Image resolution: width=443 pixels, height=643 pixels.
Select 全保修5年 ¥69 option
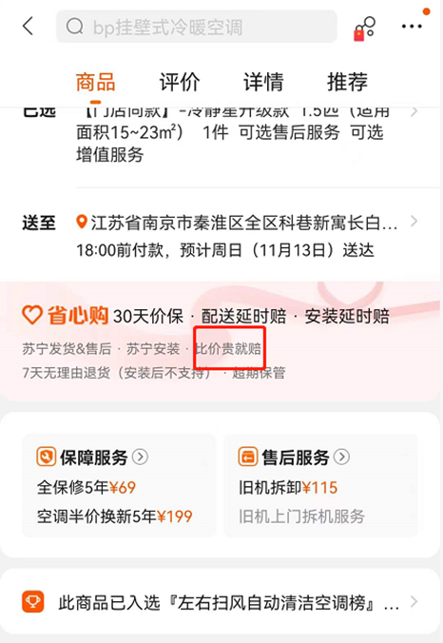pyautogui.click(x=87, y=488)
